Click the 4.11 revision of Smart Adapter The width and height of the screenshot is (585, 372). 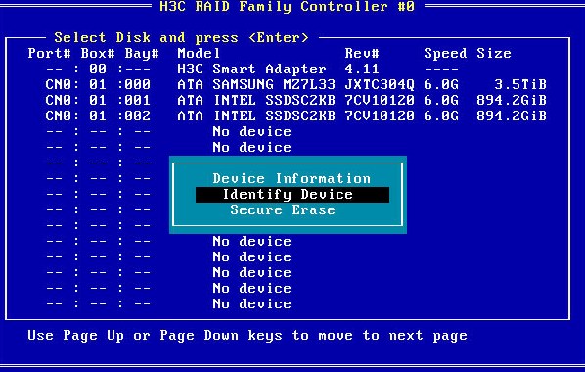[362, 70]
